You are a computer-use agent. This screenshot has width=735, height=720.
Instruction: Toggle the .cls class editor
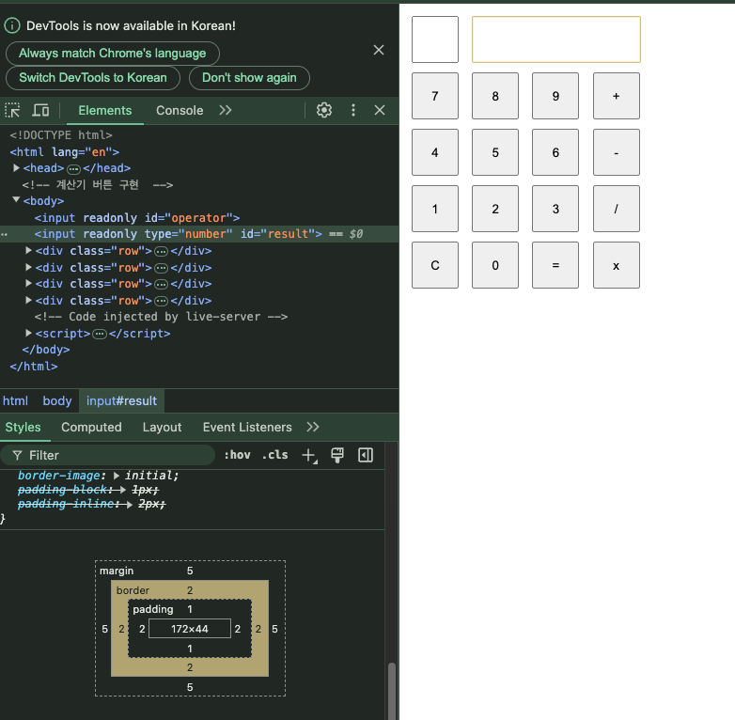(x=275, y=455)
